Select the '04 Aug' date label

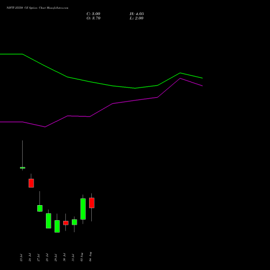coord(90,256)
